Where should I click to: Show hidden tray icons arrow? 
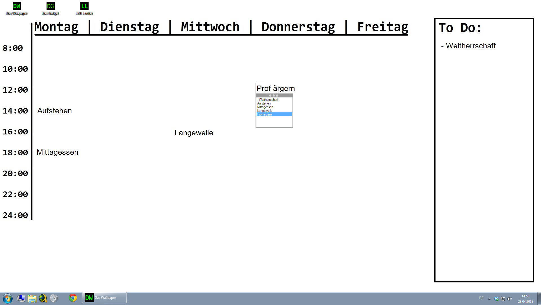[x=489, y=299]
